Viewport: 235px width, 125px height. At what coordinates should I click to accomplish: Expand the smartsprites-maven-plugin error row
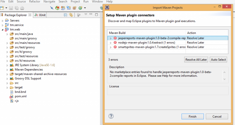pyautogui.click(x=111, y=47)
